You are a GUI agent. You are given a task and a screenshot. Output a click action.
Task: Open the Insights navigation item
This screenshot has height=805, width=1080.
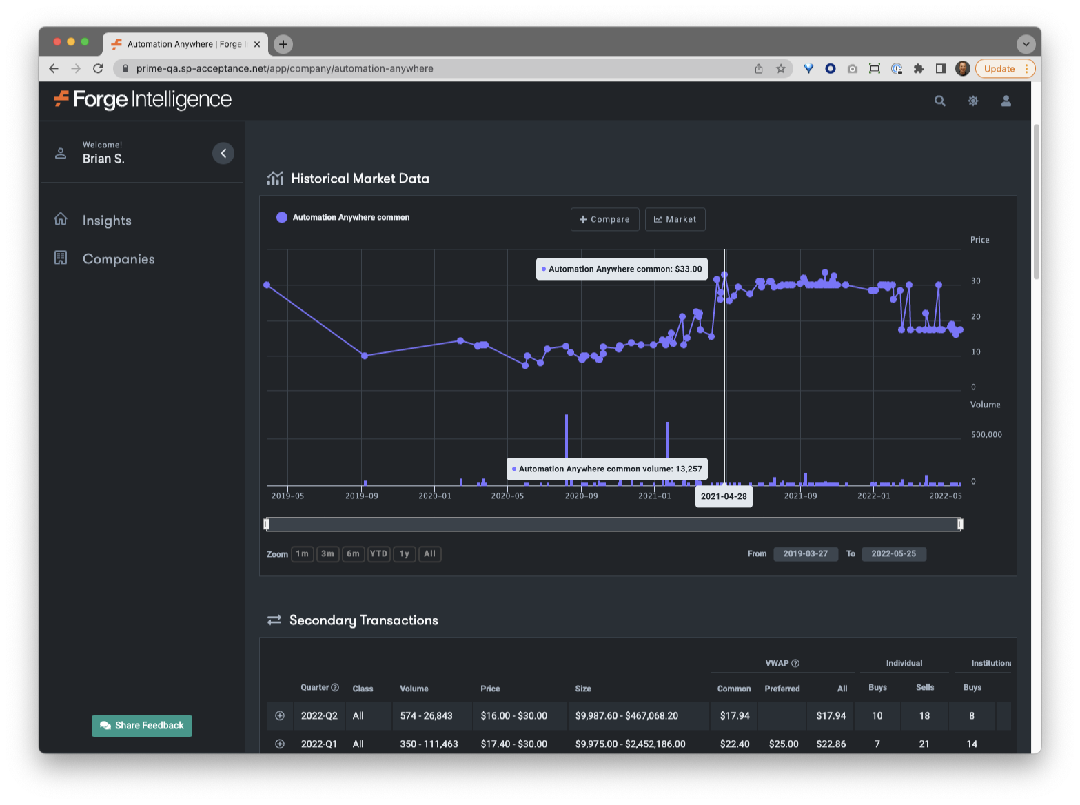click(x=107, y=220)
